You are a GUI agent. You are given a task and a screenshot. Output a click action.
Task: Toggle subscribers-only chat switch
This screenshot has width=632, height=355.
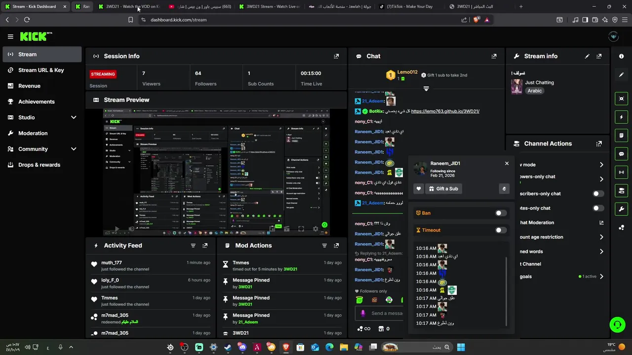pos(598,194)
